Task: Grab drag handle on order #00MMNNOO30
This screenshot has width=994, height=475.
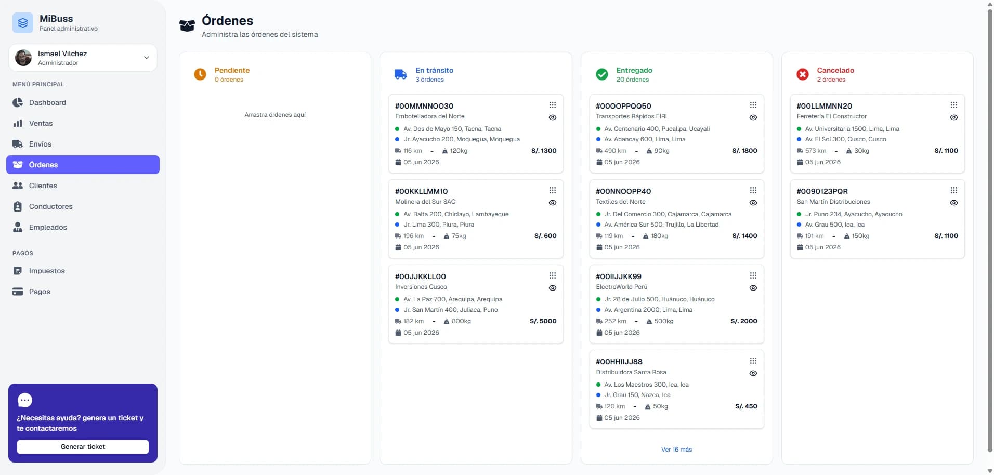Action: [x=553, y=105]
